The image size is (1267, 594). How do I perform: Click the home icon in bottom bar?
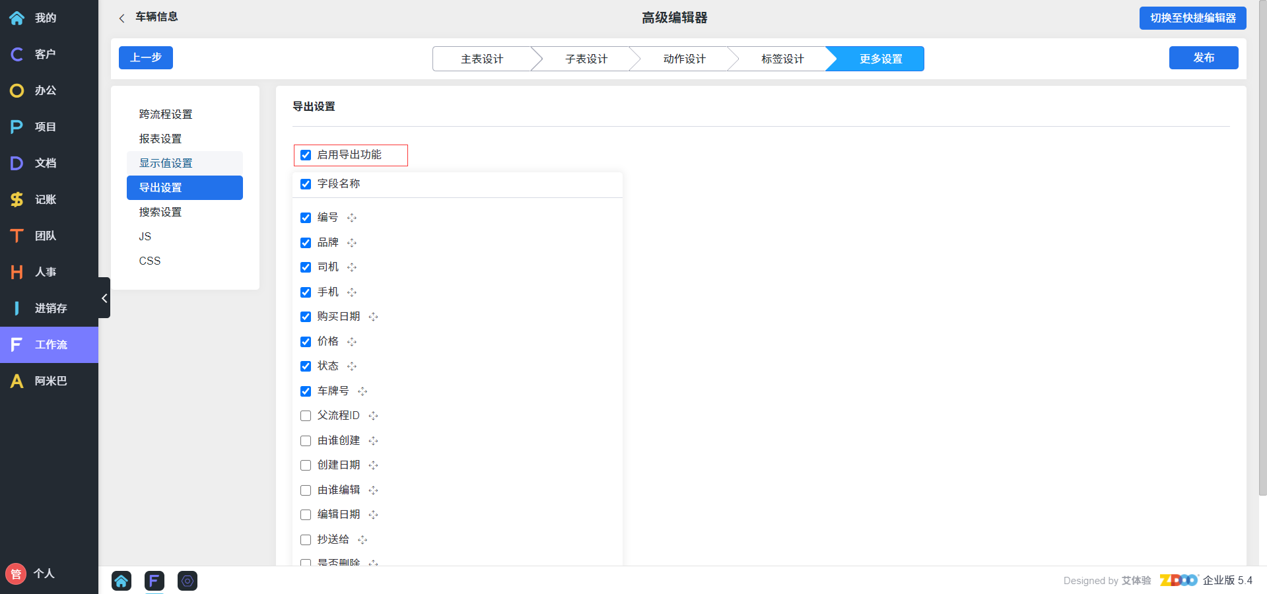121,581
